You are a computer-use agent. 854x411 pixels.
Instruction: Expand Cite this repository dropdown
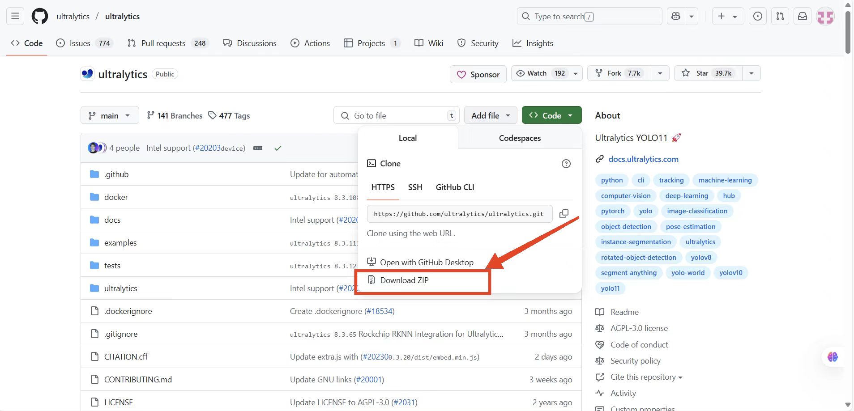[x=646, y=377]
